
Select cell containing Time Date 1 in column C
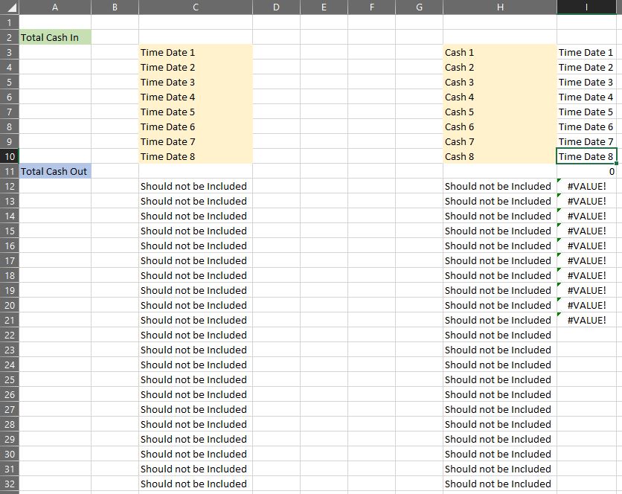point(196,52)
